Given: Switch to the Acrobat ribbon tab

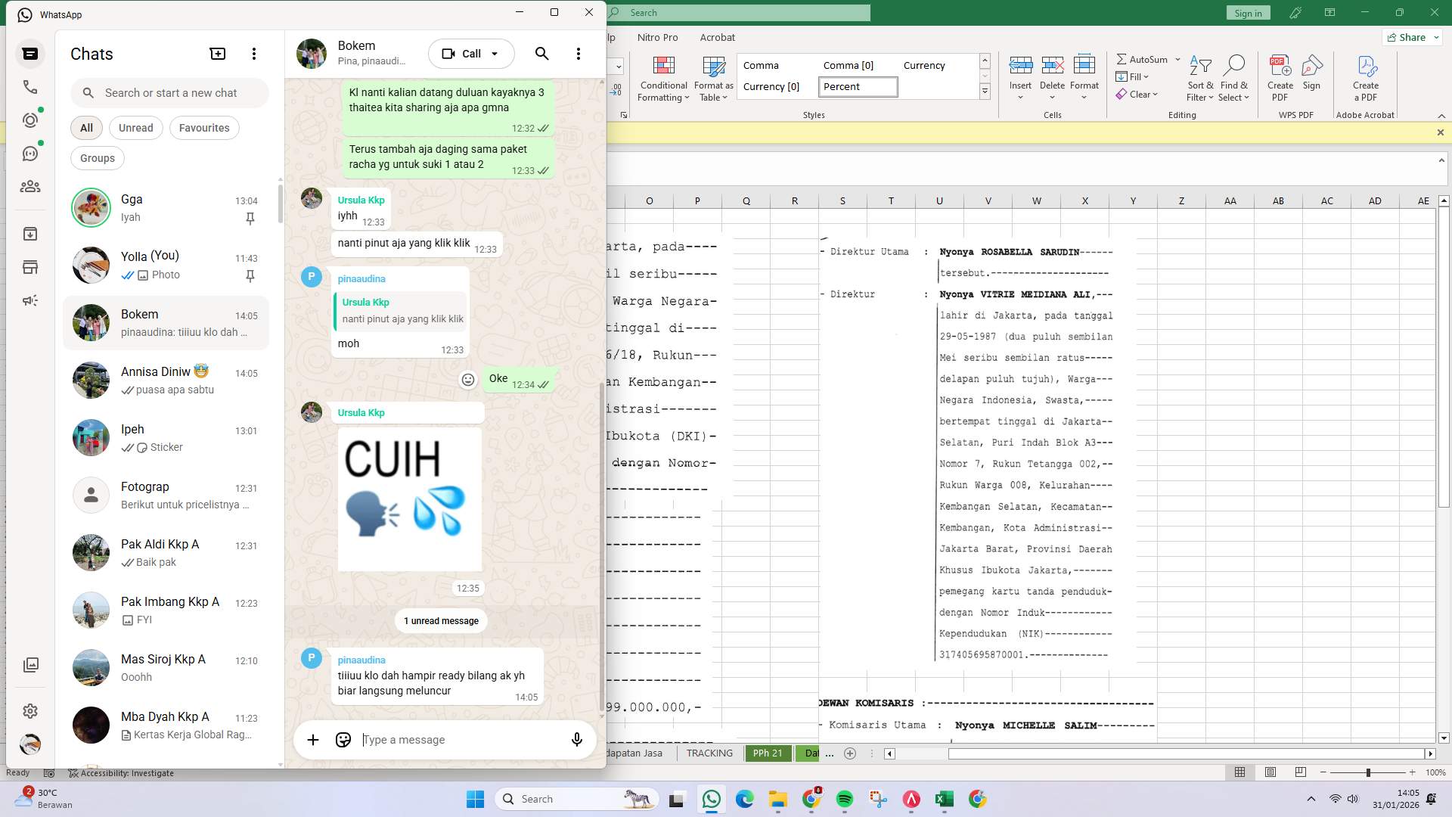Looking at the screenshot, I should 718,37.
